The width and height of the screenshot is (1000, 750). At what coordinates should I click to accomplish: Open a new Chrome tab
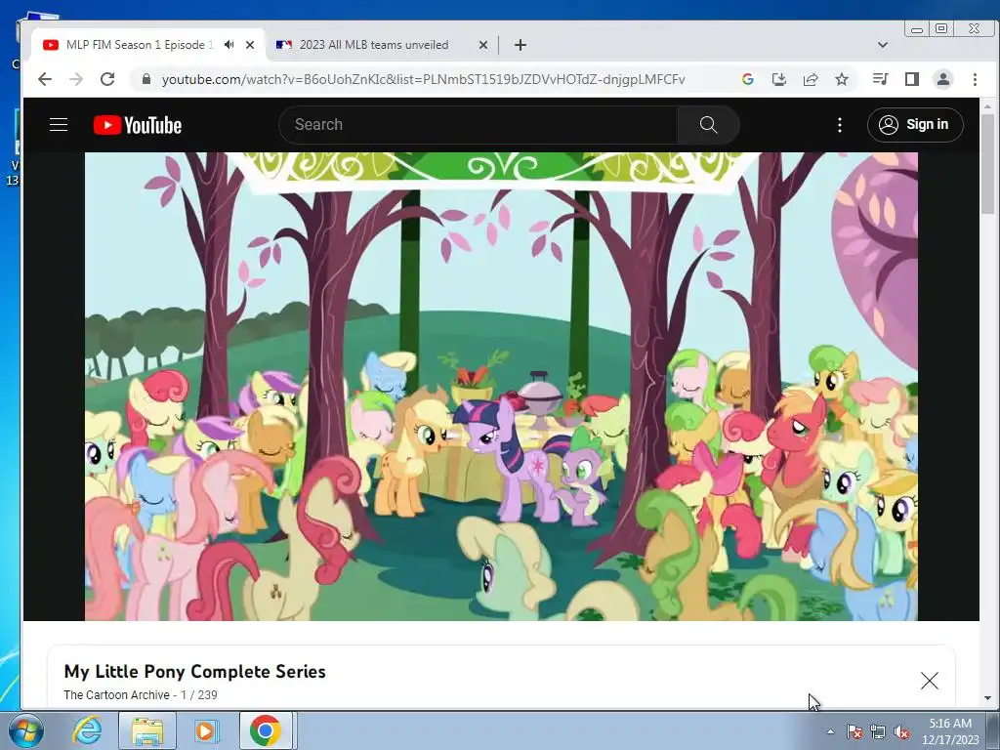coord(521,45)
